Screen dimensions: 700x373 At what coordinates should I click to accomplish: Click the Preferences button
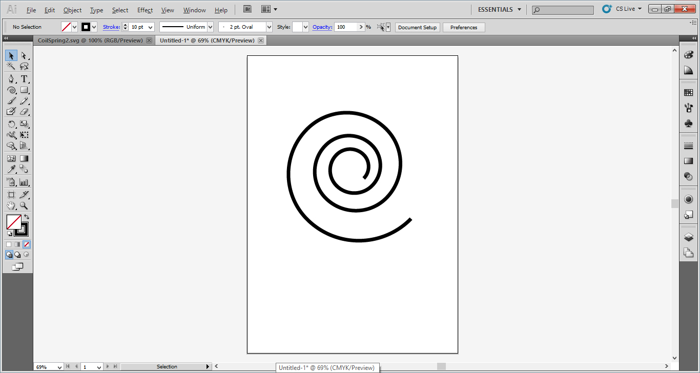click(x=464, y=27)
